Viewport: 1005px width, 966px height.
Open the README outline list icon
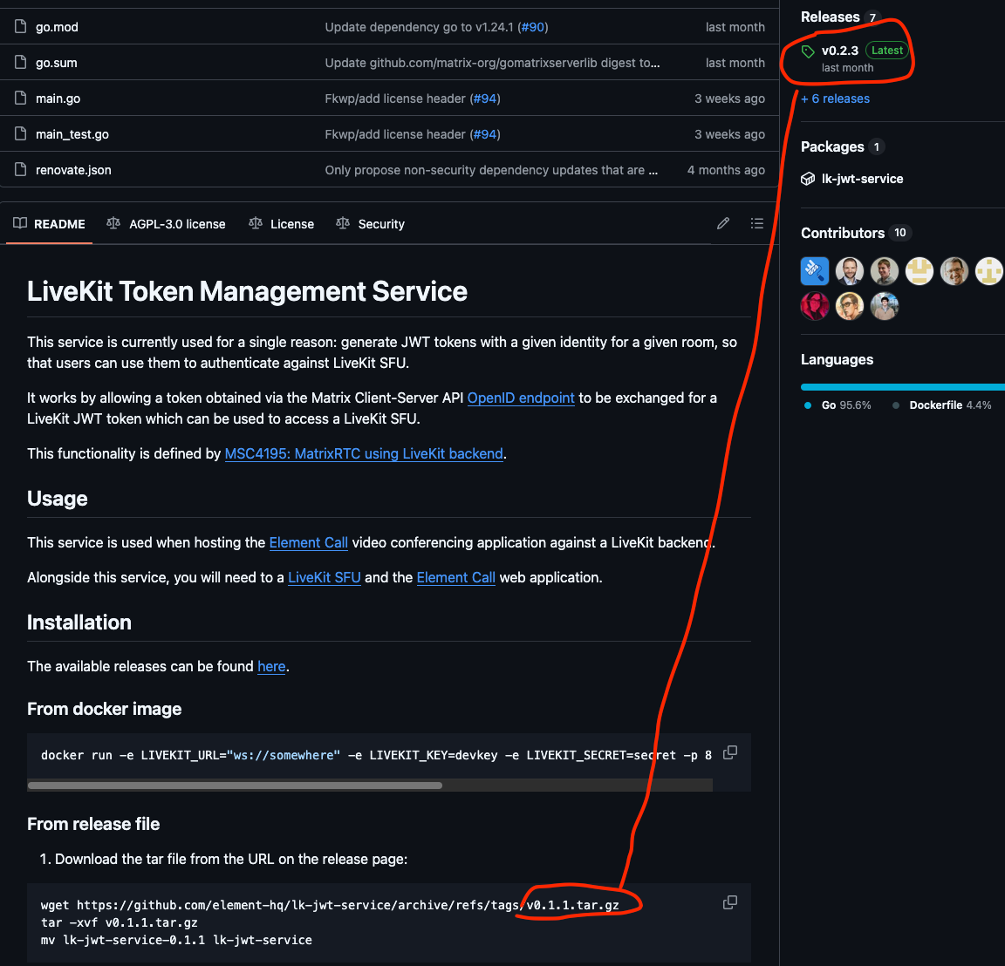click(757, 223)
